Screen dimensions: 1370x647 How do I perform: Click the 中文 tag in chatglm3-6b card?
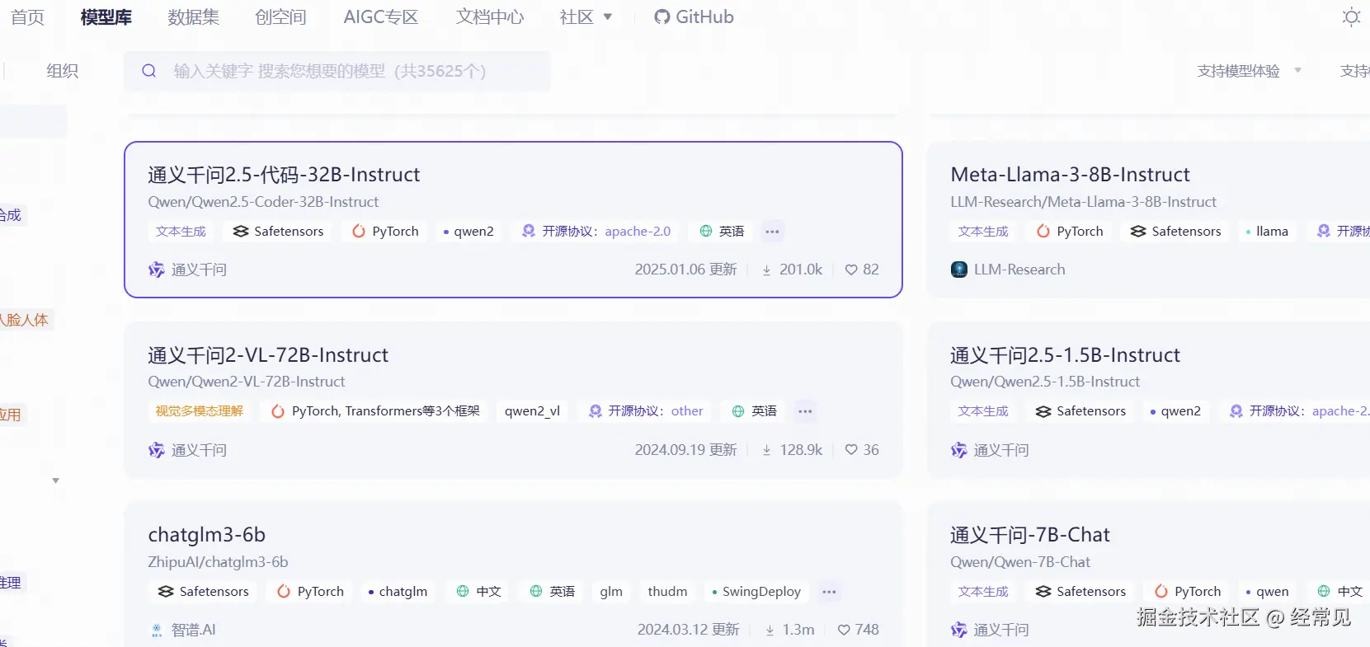pos(478,592)
